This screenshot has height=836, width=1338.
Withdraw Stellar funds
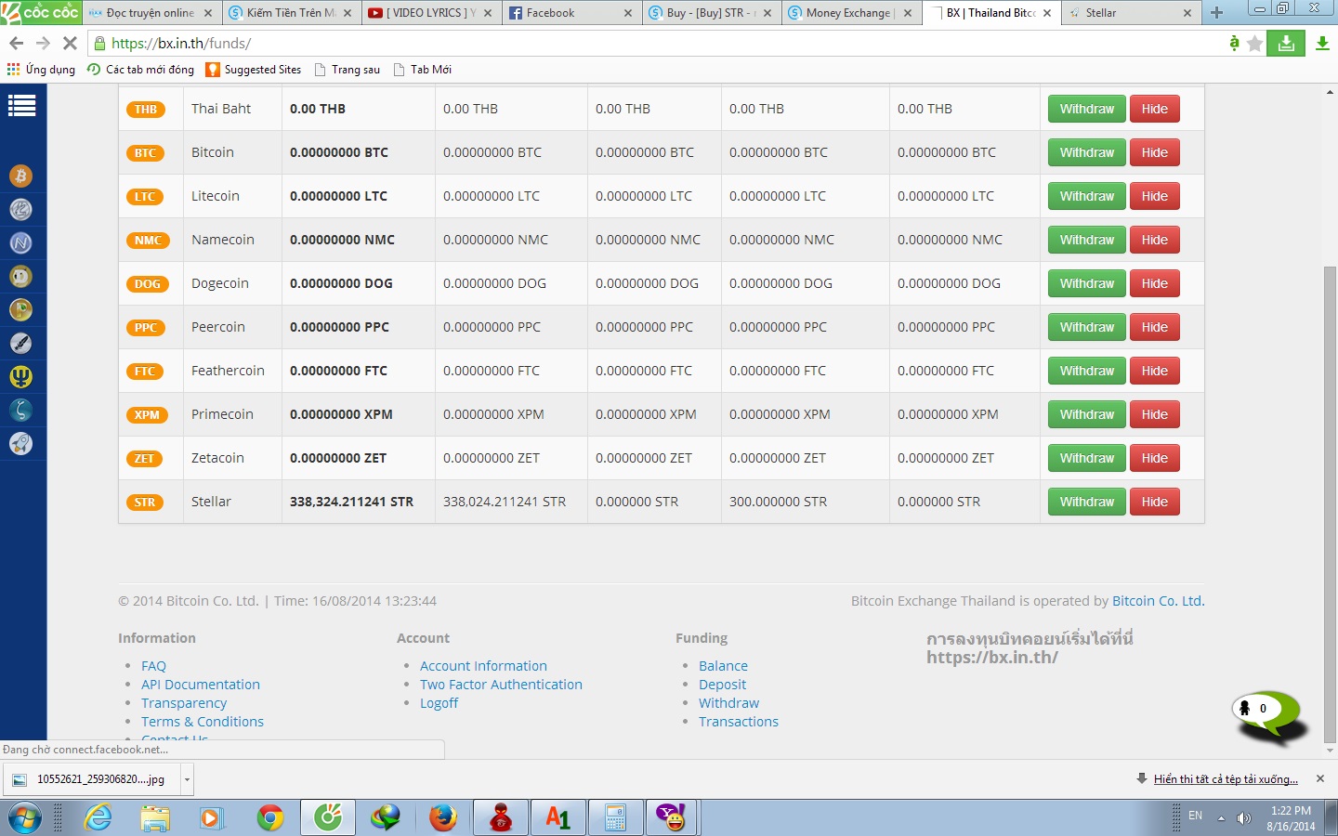[1087, 502]
